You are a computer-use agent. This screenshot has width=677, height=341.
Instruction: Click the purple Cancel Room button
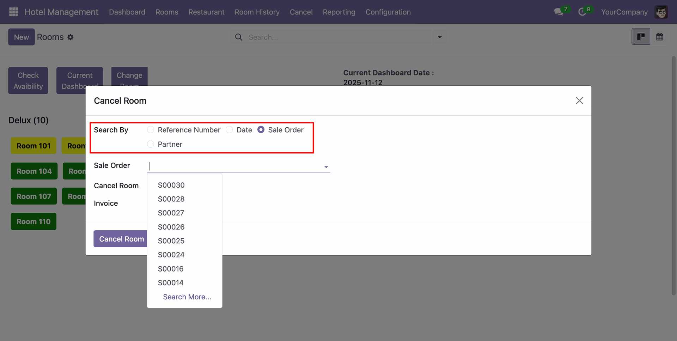pyautogui.click(x=121, y=239)
